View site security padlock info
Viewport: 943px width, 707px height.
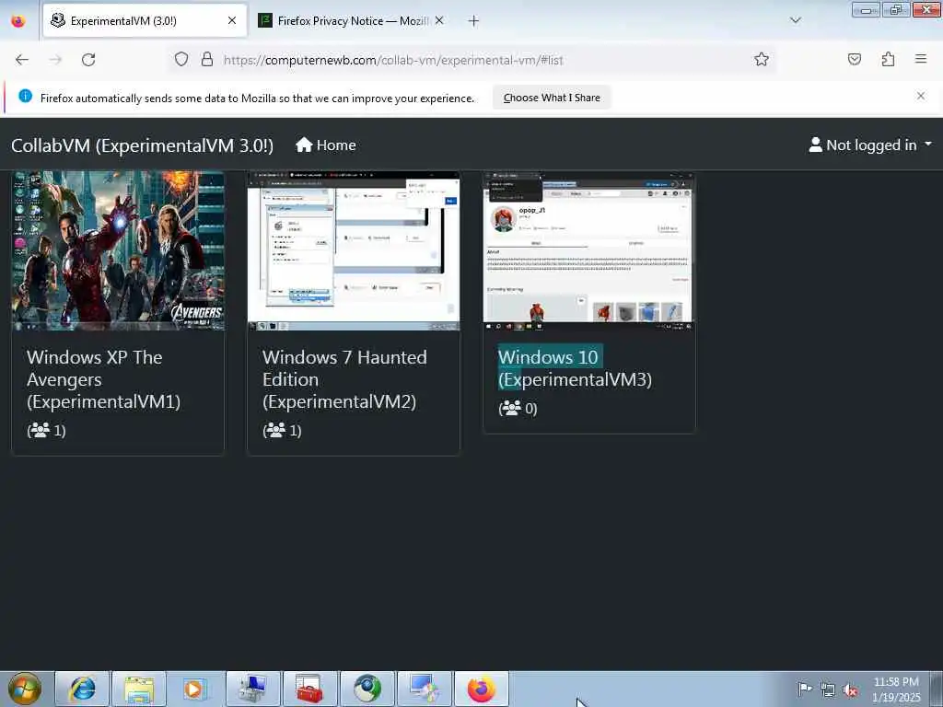207,59
